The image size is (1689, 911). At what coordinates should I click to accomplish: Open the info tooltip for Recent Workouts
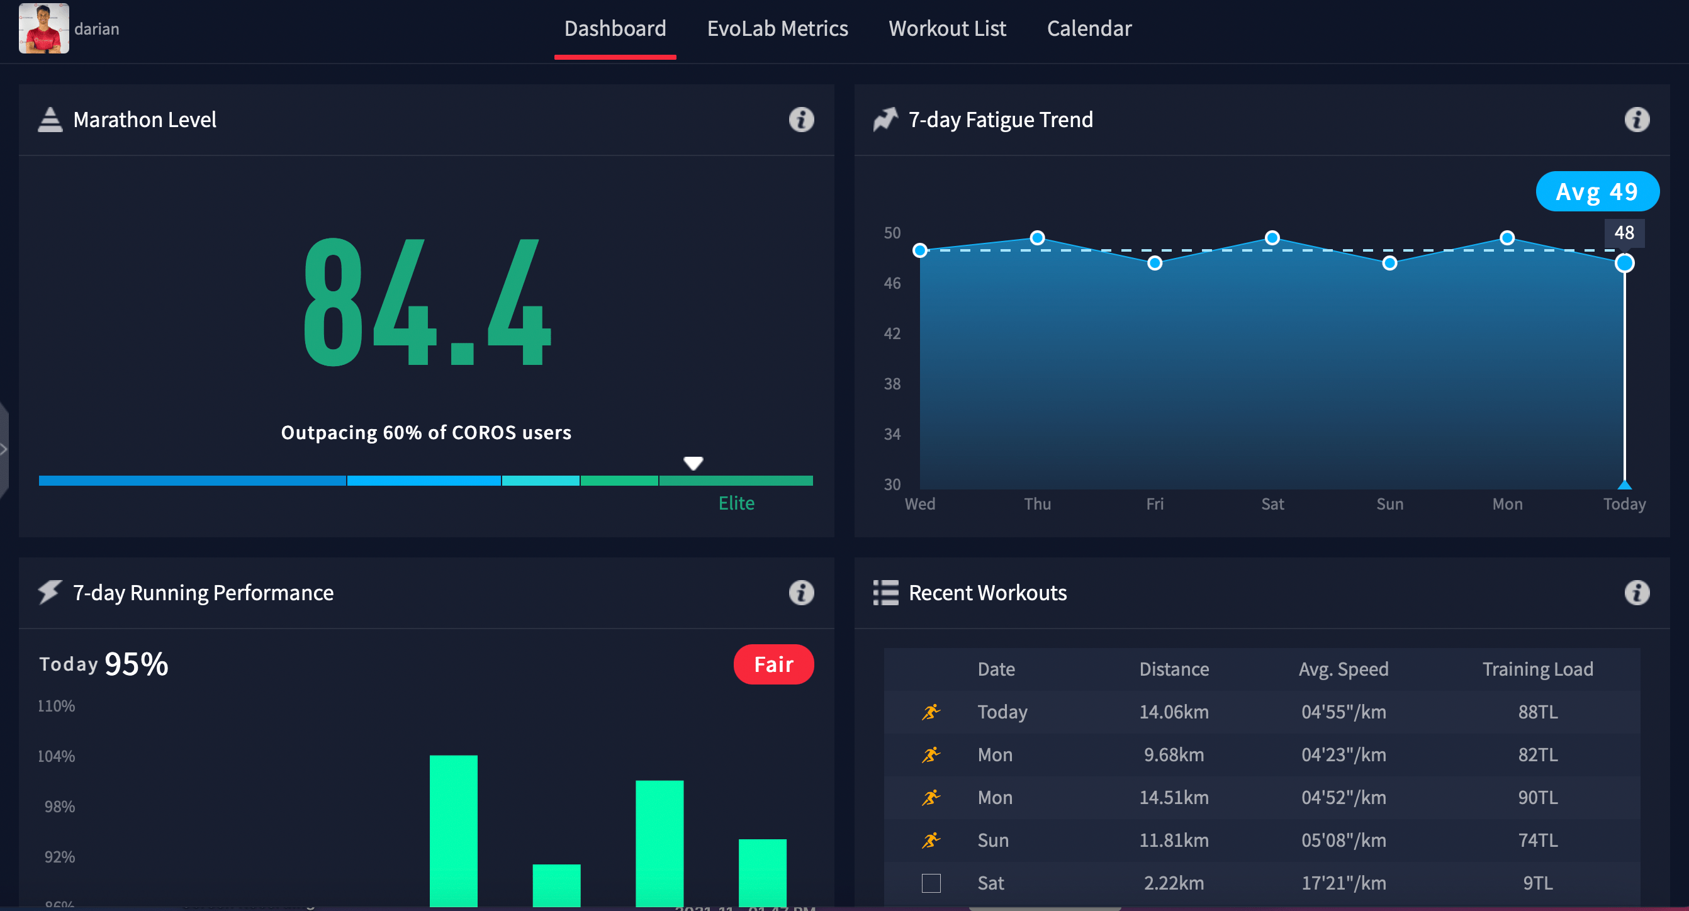pos(1637,593)
